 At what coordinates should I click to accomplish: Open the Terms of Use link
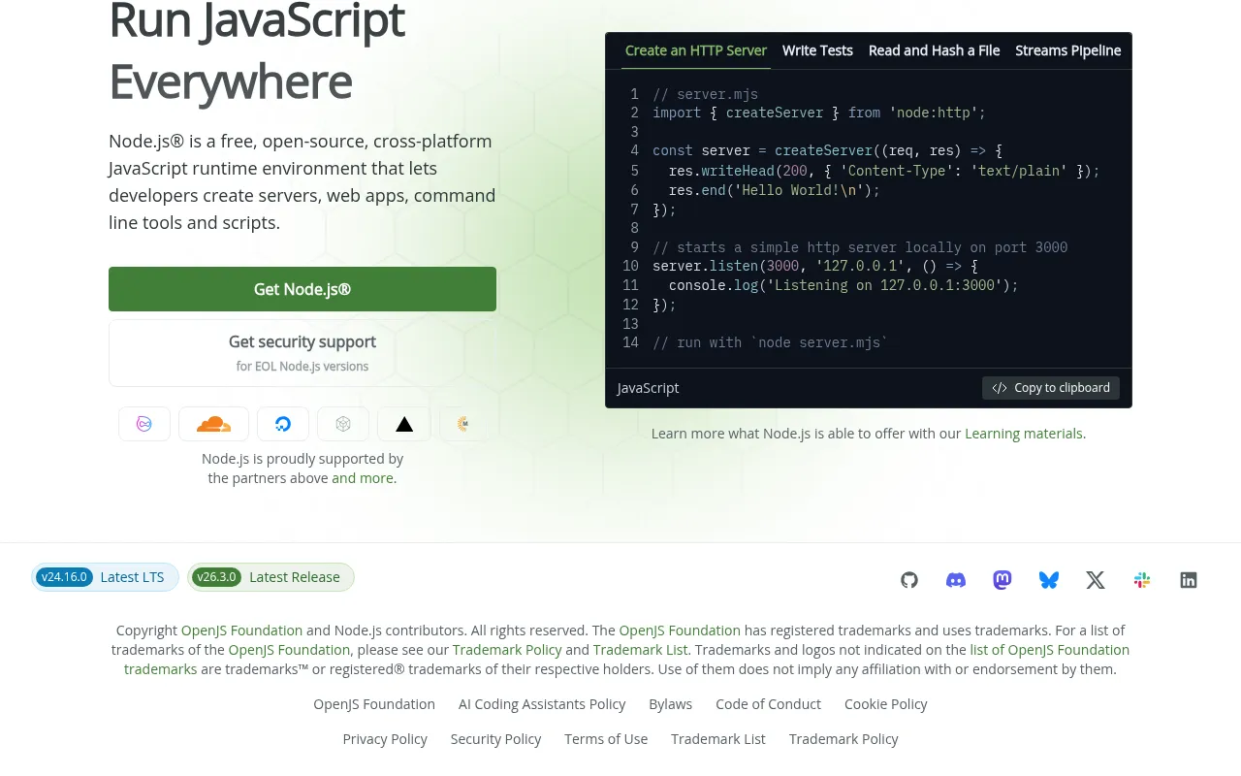606,739
